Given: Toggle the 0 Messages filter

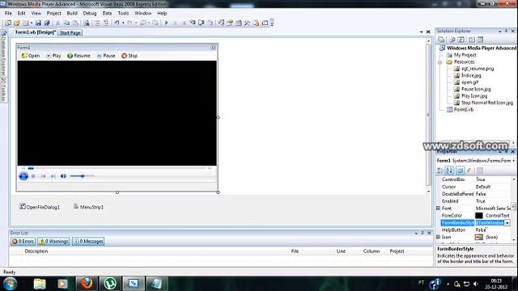Looking at the screenshot, I should (88, 242).
